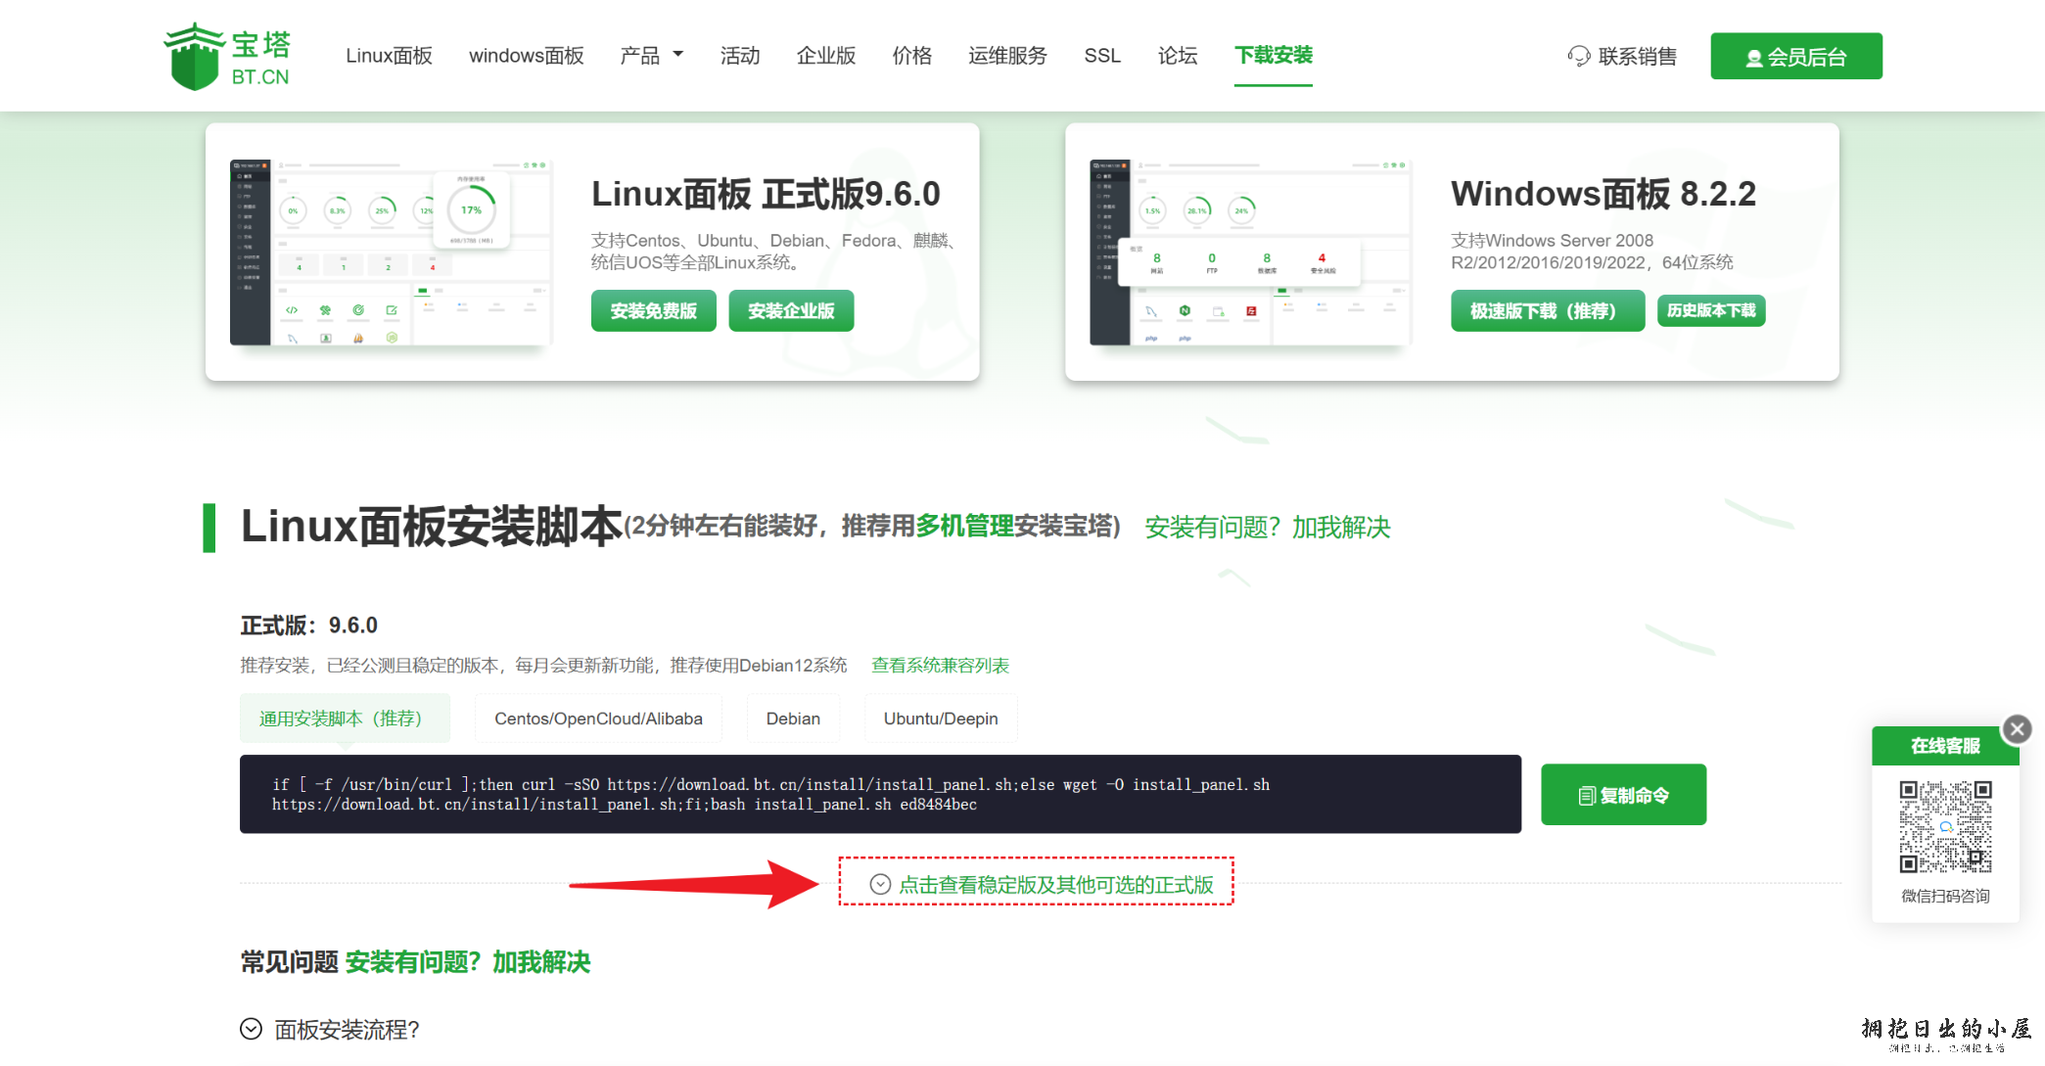Screen dimensions: 2045x1066
Task: Open the 会员后台 member console
Action: coord(1795,57)
